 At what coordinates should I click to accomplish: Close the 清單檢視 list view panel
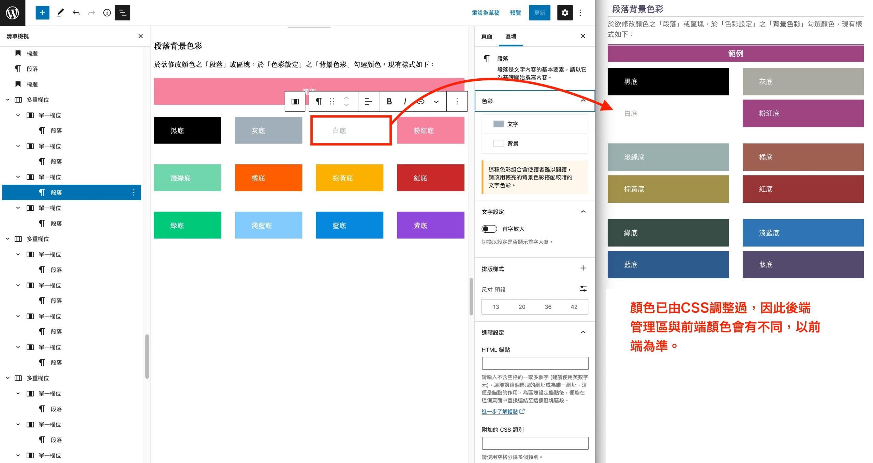[x=140, y=36]
